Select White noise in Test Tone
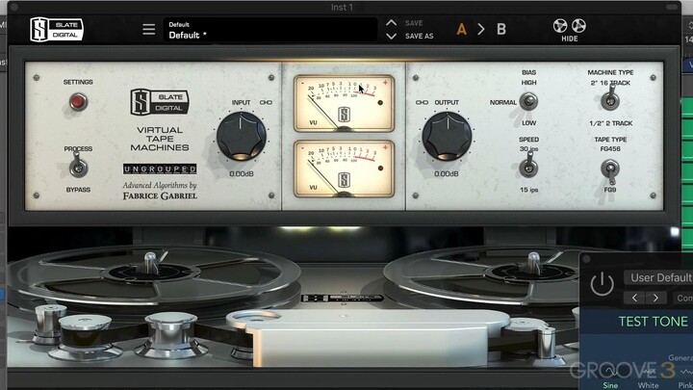Image resolution: width=693 pixels, height=390 pixels. (x=648, y=379)
